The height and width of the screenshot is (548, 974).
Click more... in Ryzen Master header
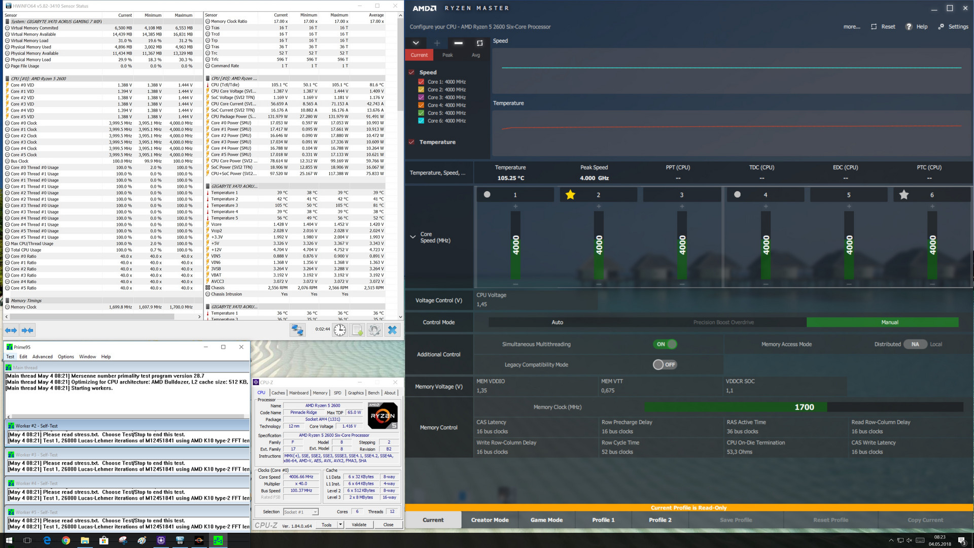pos(852,27)
